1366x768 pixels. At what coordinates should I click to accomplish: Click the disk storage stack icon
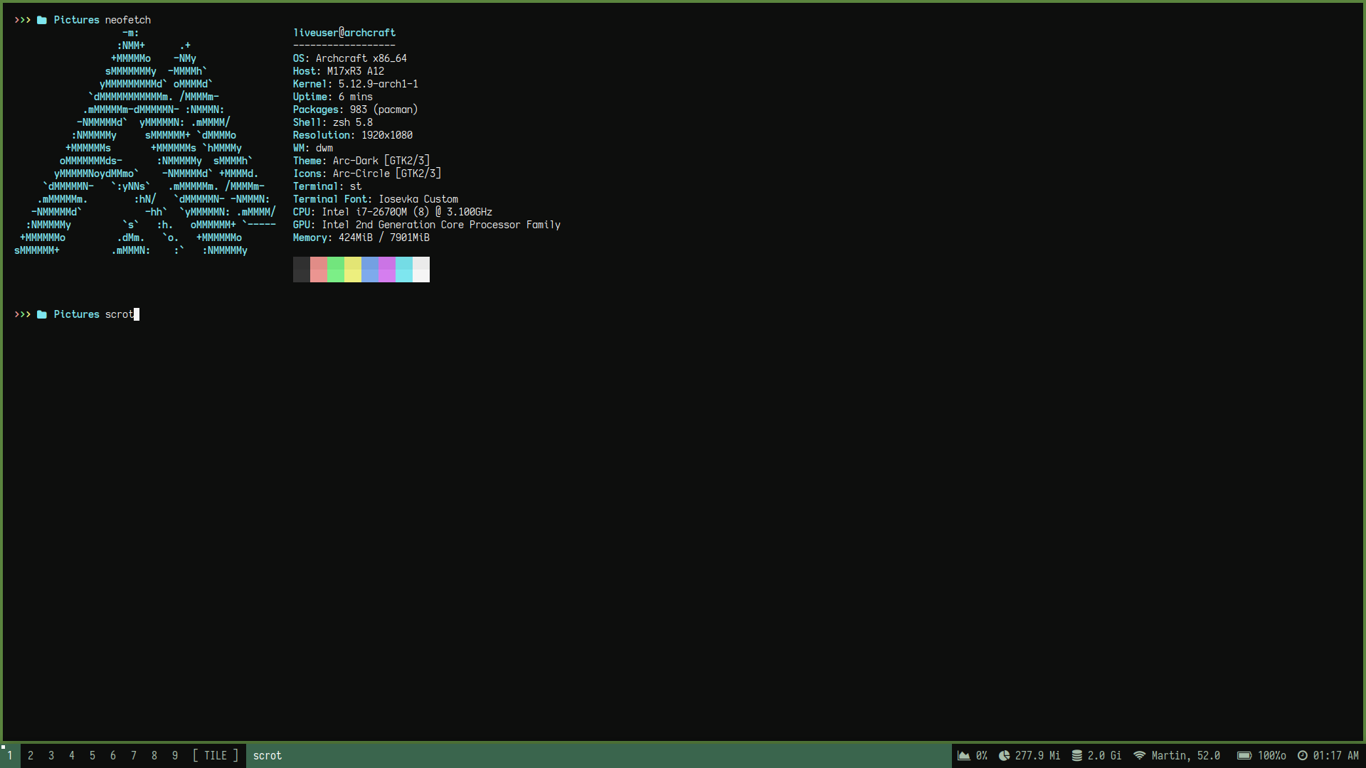coord(1077,755)
